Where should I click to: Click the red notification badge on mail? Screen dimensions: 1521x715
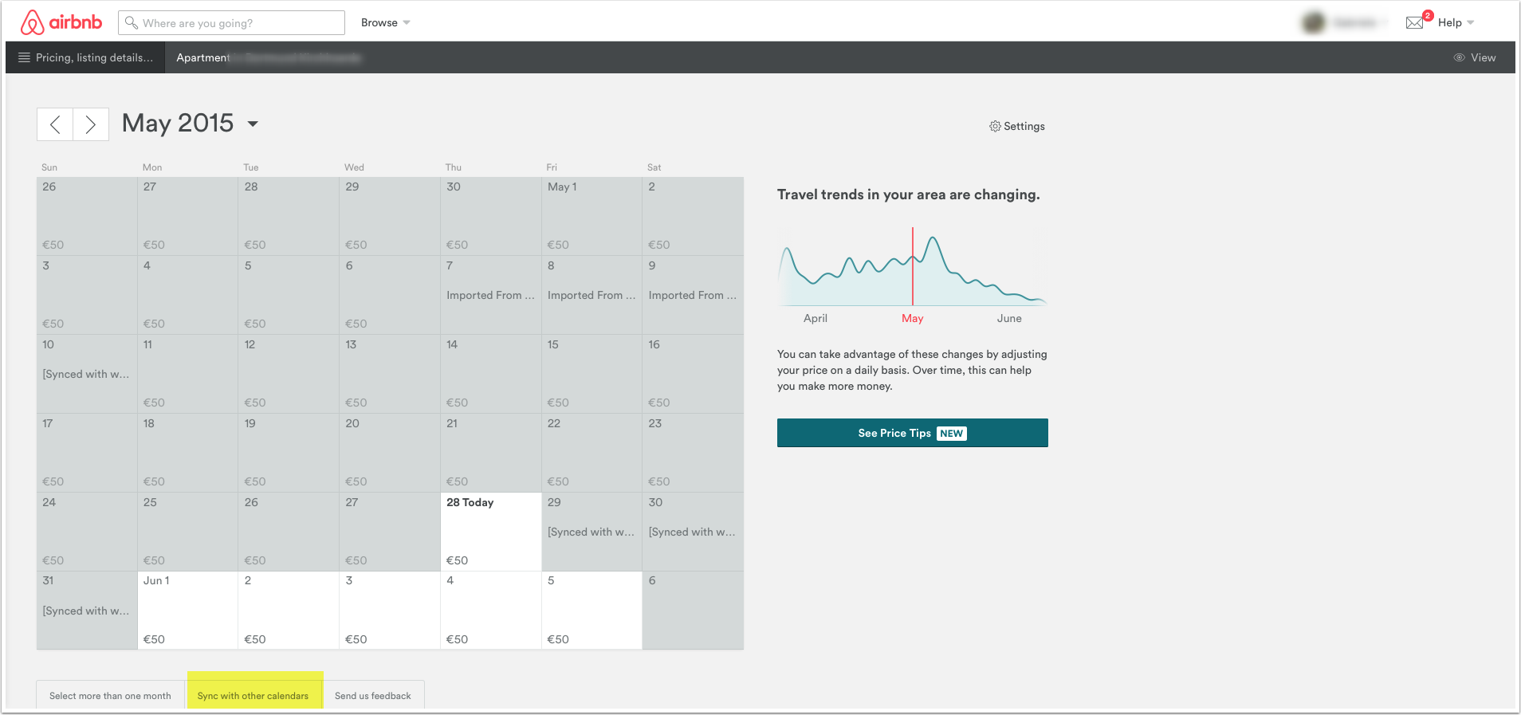[x=1428, y=15]
